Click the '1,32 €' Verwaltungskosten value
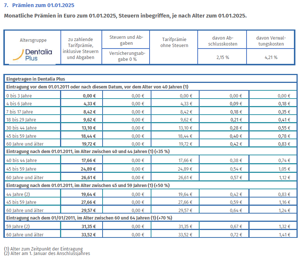Screen dimensions: 301x258 point(285,226)
